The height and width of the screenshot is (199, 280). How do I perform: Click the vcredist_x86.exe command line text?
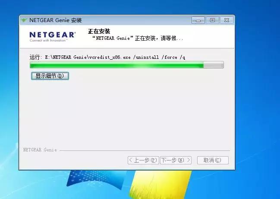click(x=107, y=57)
